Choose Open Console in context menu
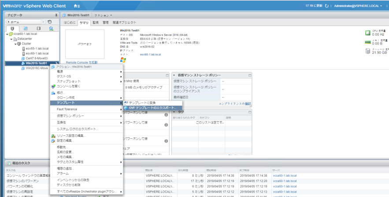The image size is (389, 197). (x=87, y=86)
